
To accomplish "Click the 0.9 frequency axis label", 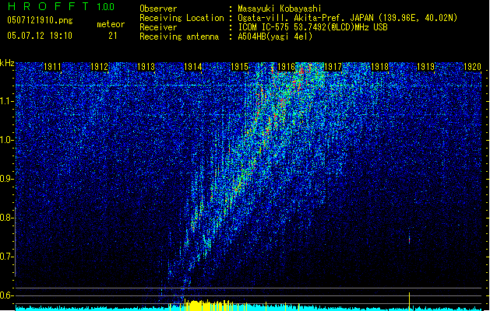I will click(7, 179).
